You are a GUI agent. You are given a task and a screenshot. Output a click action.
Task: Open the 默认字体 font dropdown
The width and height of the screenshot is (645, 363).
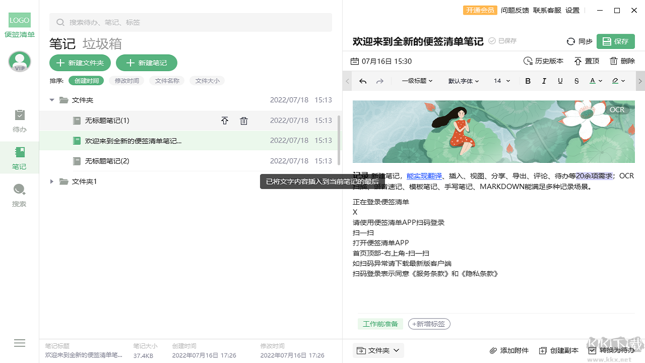click(463, 81)
